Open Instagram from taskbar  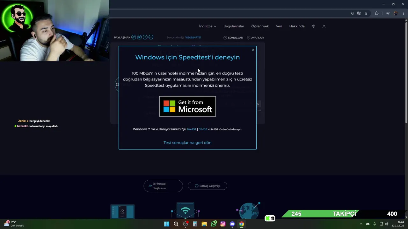(223, 224)
